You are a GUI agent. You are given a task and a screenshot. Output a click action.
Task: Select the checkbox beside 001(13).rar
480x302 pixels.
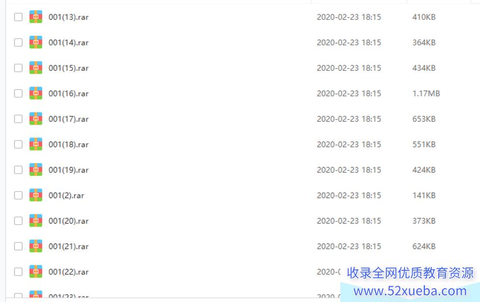click(x=18, y=17)
